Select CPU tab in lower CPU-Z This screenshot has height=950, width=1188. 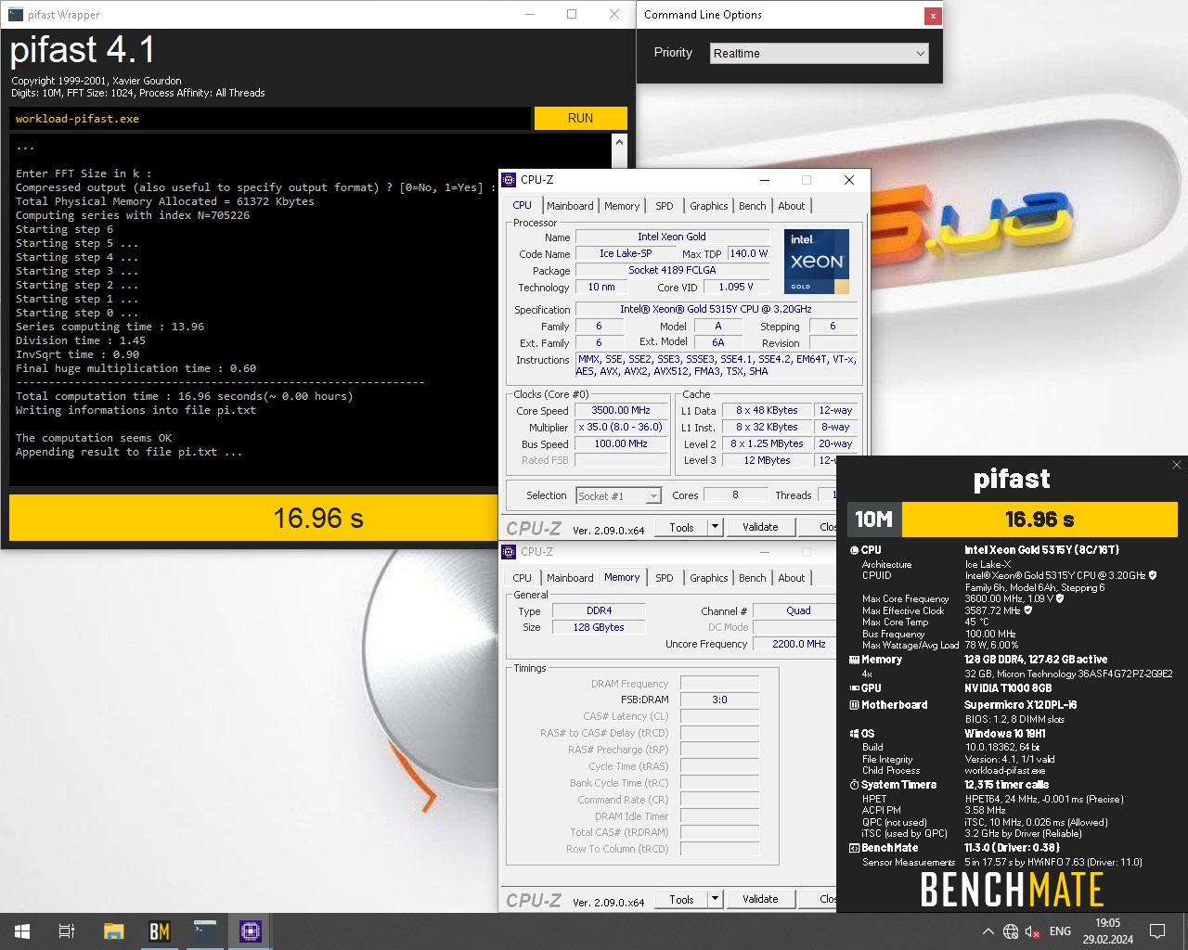tap(523, 578)
